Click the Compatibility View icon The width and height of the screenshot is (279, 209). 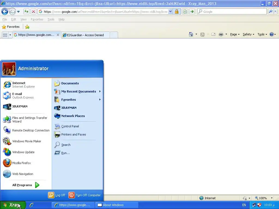185,11
